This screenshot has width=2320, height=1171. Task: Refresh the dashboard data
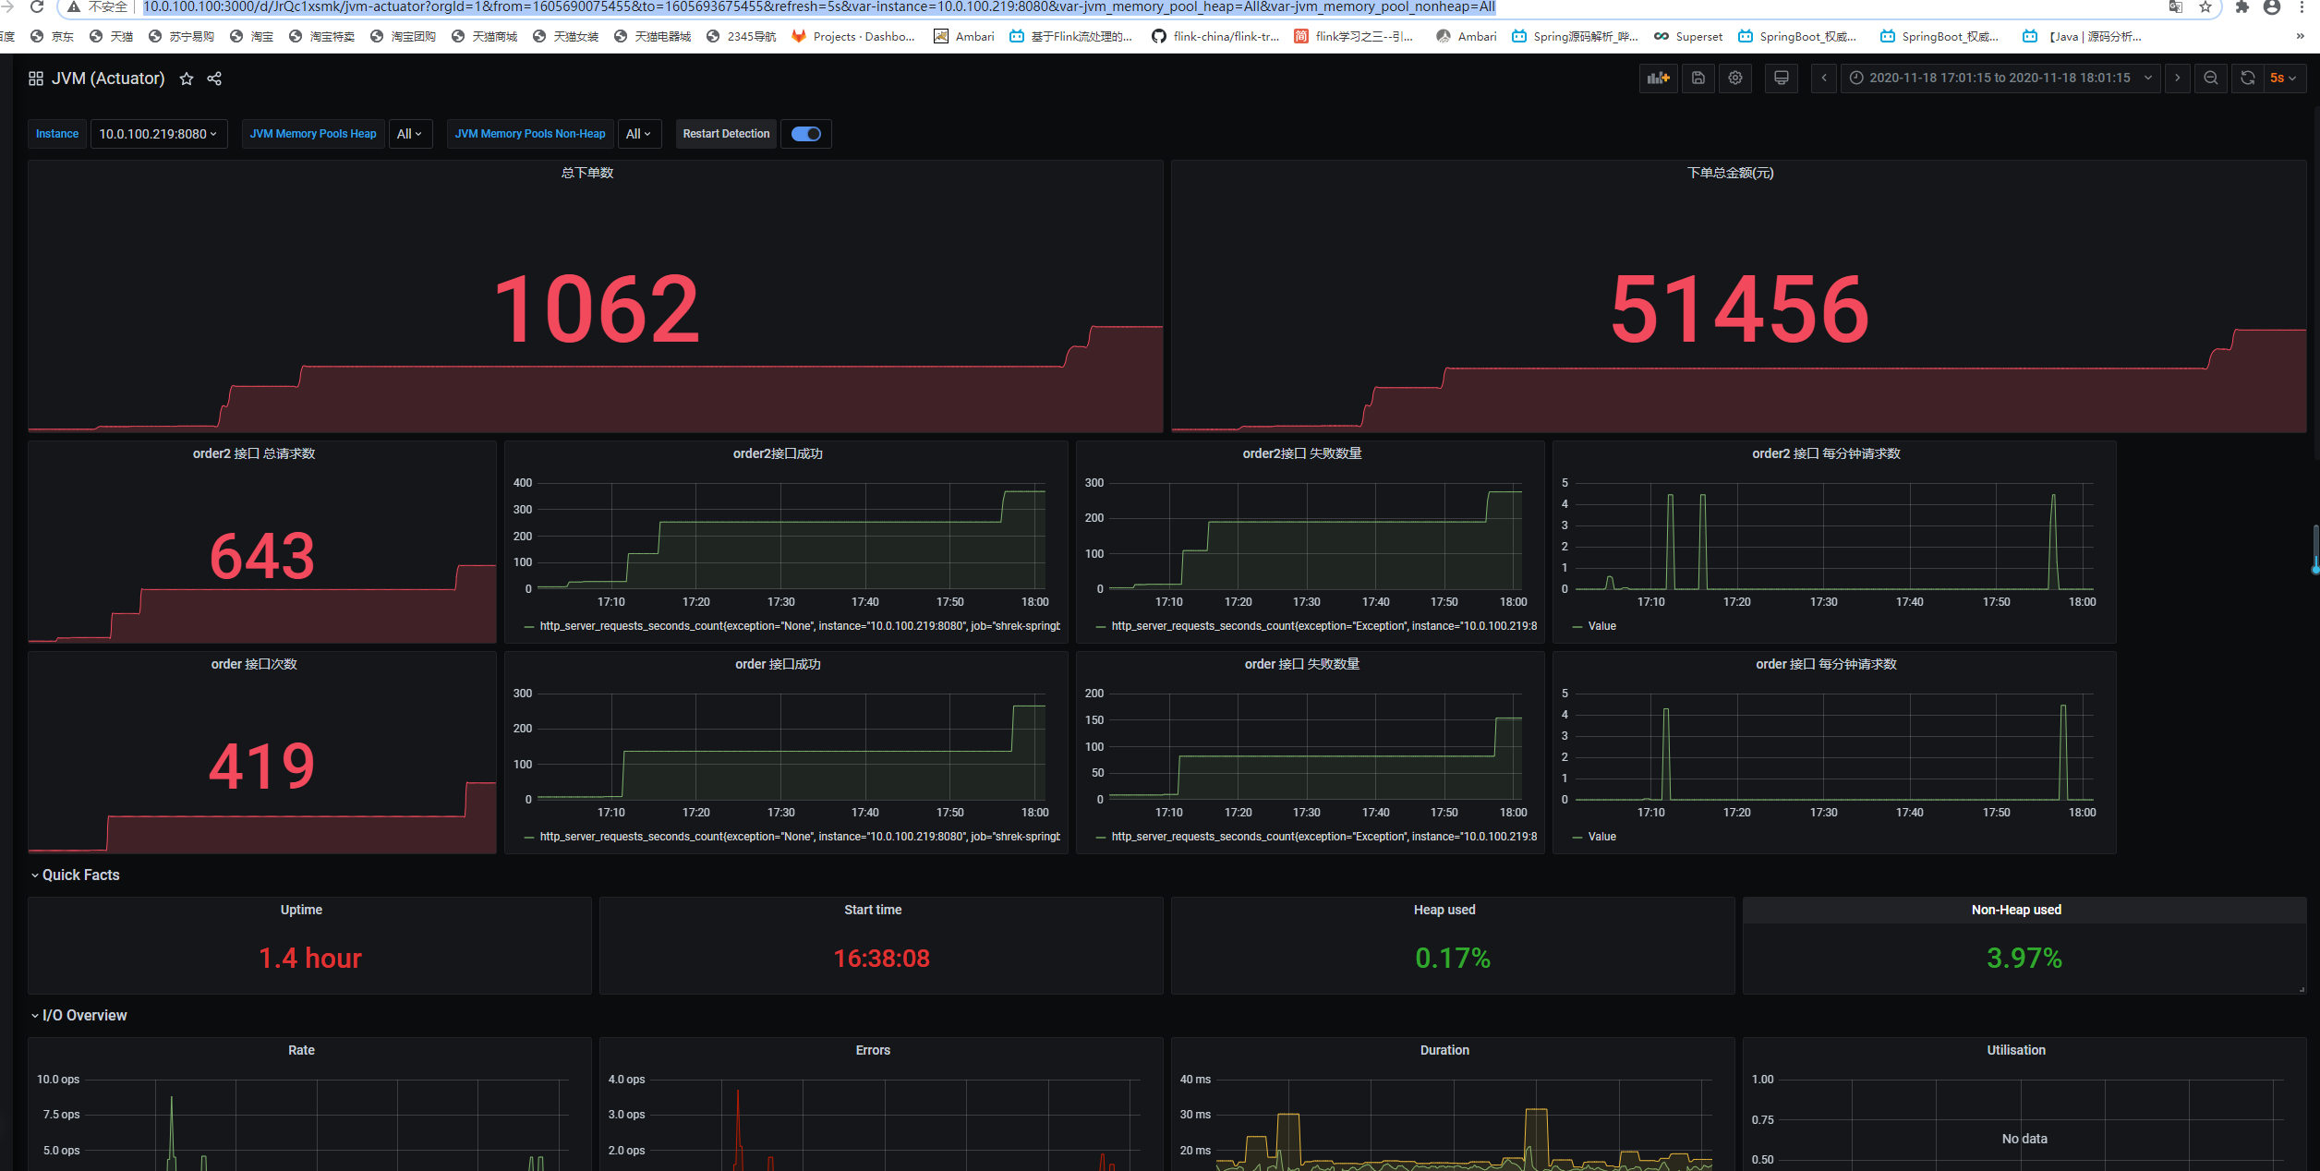2247,78
